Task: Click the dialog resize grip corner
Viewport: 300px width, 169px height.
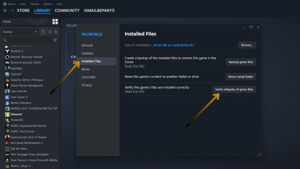Action: [x=259, y=154]
